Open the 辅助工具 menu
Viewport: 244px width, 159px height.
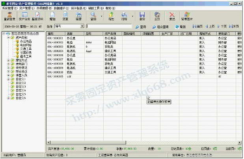click(96, 8)
